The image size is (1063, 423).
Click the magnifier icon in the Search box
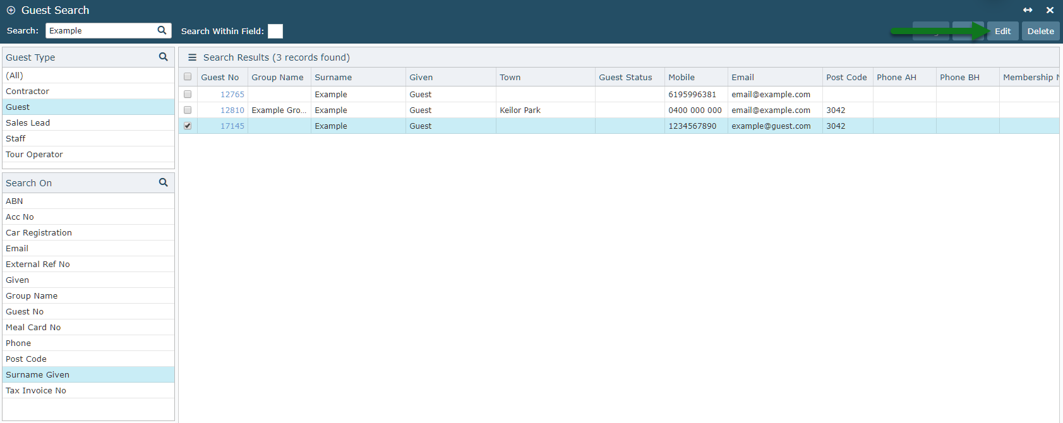[x=162, y=30]
